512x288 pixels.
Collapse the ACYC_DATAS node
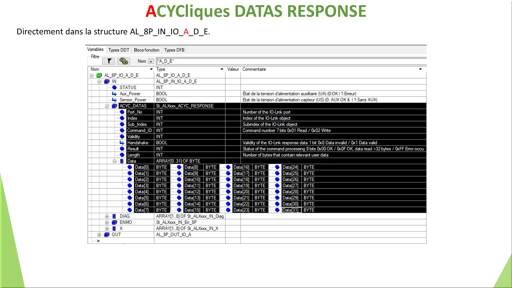click(107, 106)
